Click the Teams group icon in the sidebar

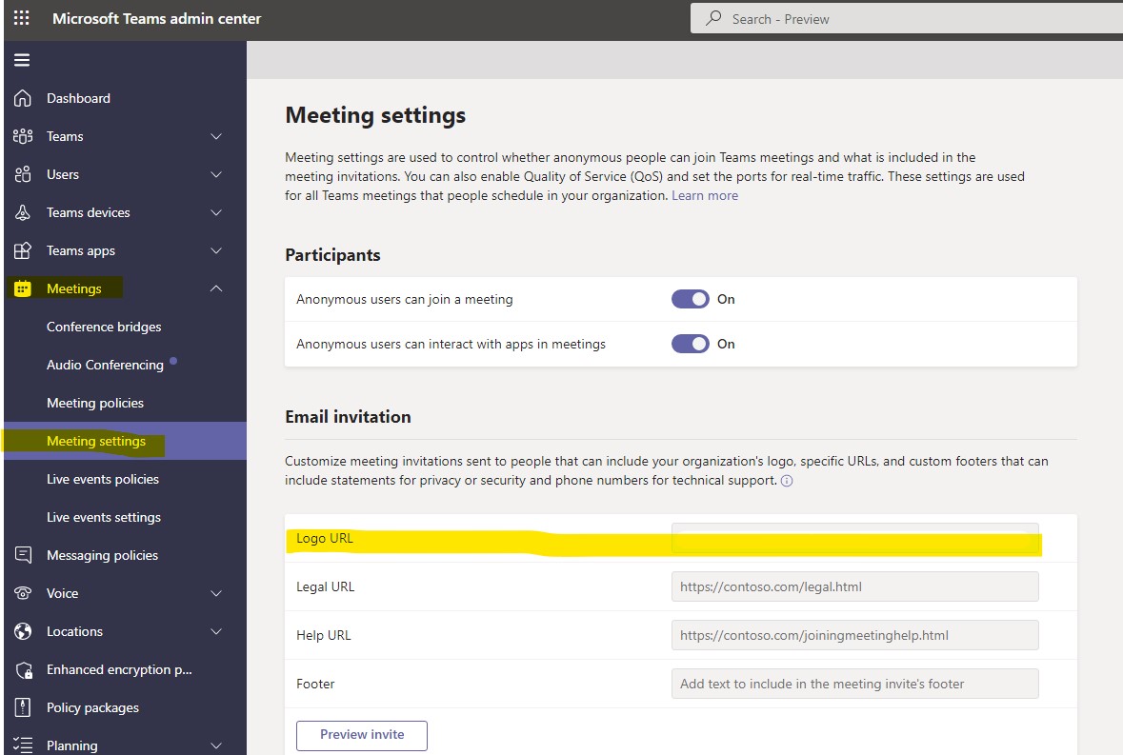(x=23, y=136)
